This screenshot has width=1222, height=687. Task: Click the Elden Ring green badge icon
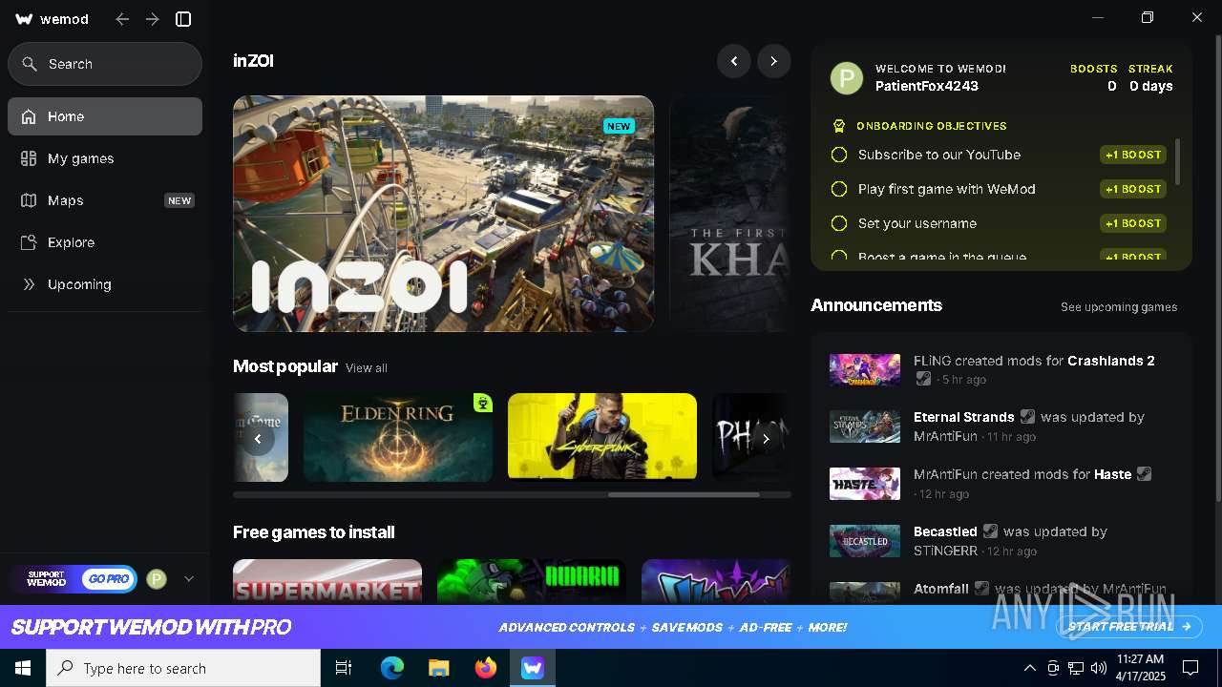[x=483, y=403]
